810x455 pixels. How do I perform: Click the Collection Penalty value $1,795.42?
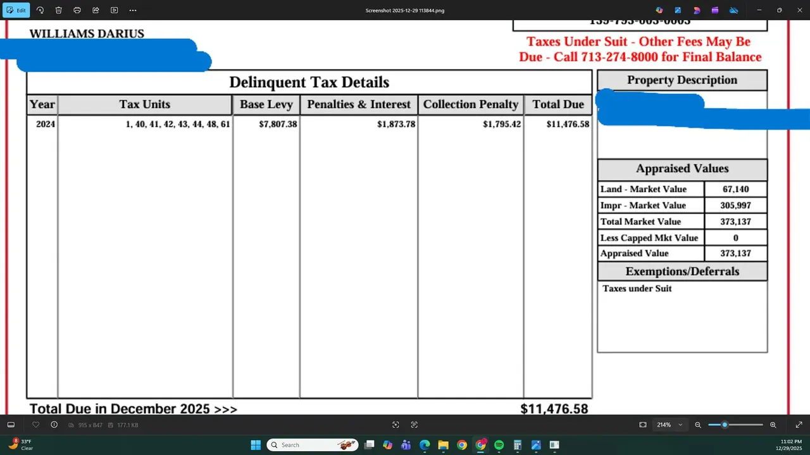[502, 124]
